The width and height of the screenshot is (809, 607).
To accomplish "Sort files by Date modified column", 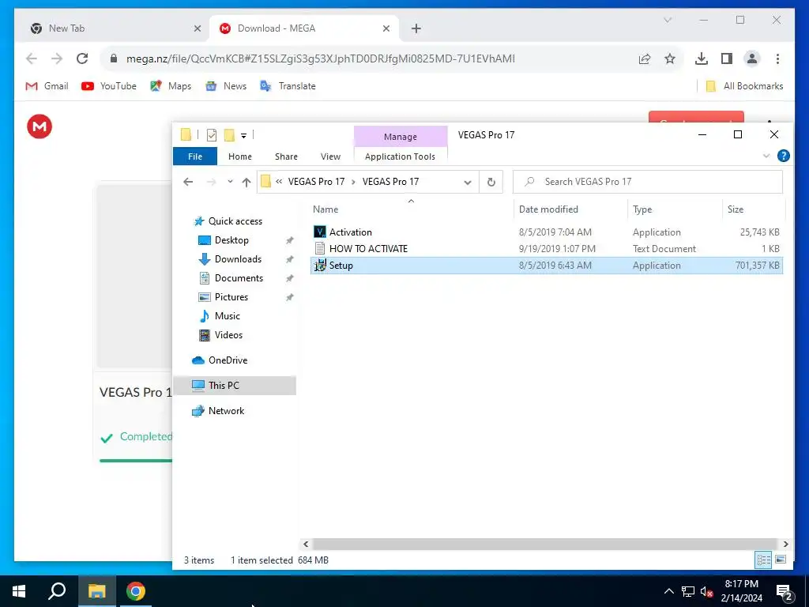I will click(x=548, y=209).
